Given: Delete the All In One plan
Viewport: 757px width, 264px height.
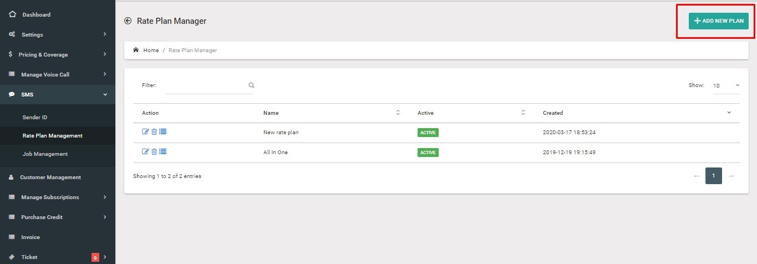Looking at the screenshot, I should coord(154,152).
